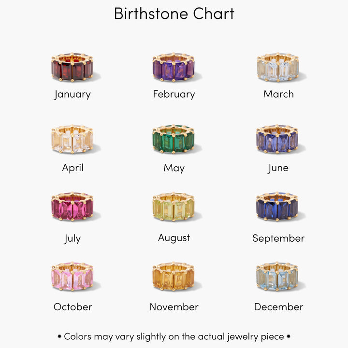348x348 pixels.
Task: Select the May emerald green ring
Action: click(174, 139)
